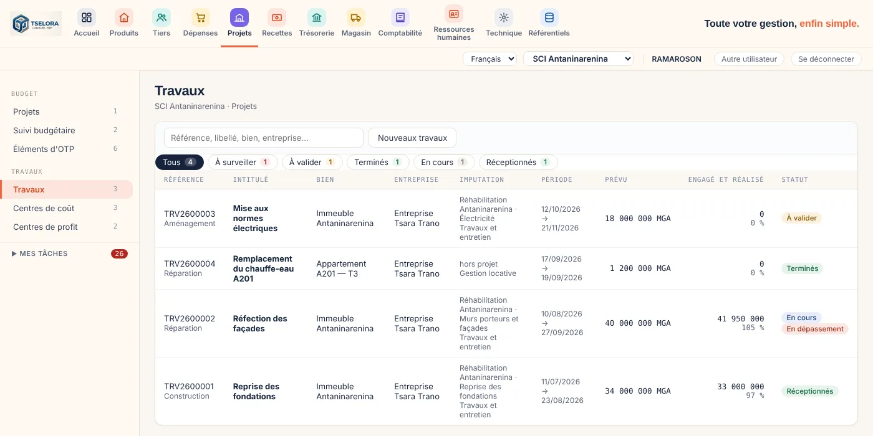Filter by À surveiller
Screen dimensions: 873x436
click(243, 162)
